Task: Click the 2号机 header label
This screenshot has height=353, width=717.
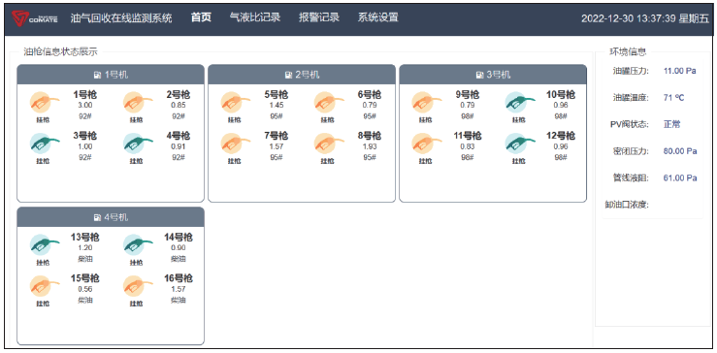Action: point(308,75)
